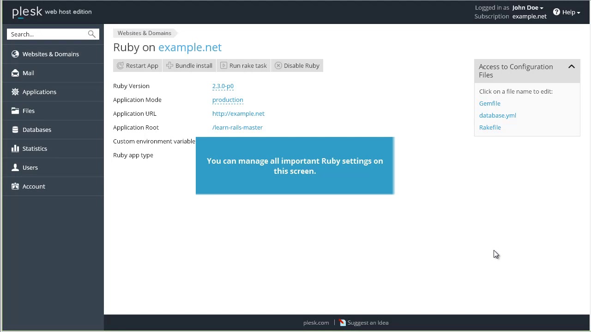Click the Websites & Domains breadcrumb
591x332 pixels.
coord(144,33)
